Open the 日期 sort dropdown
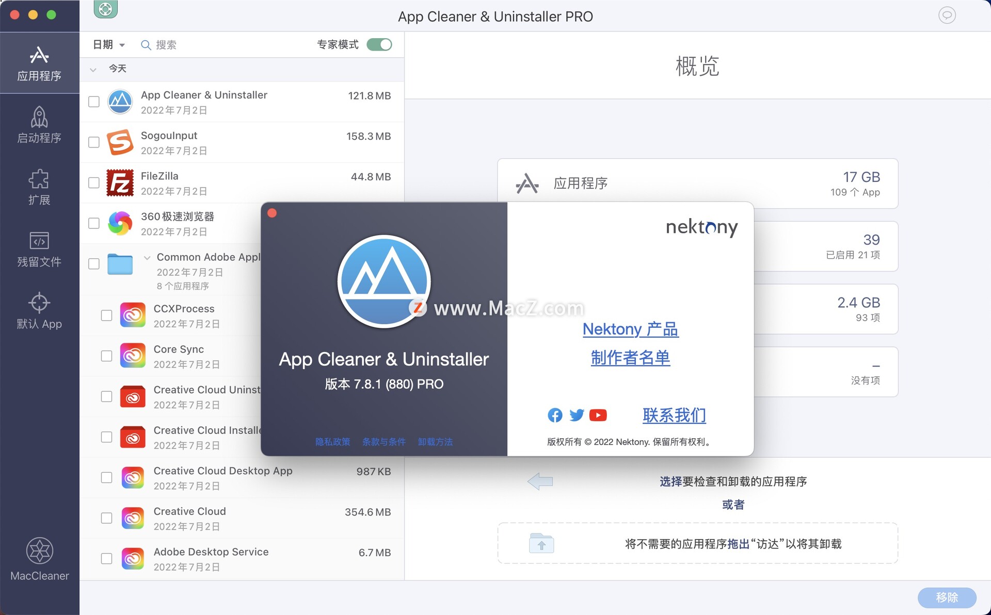Viewport: 991px width, 615px height. tap(109, 45)
